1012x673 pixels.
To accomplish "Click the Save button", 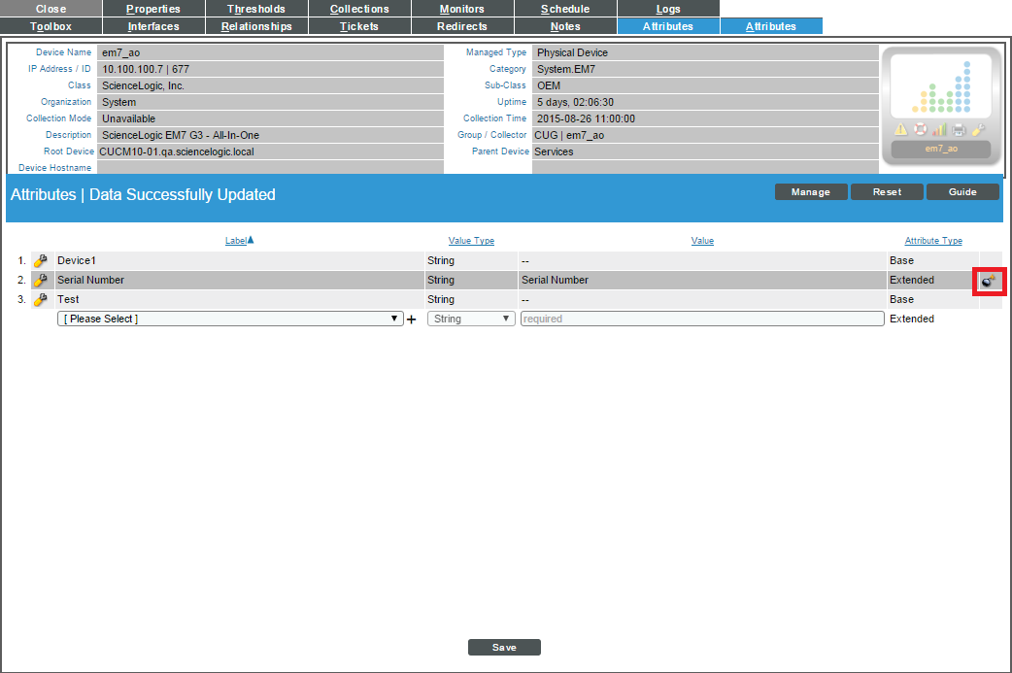I will point(504,647).
